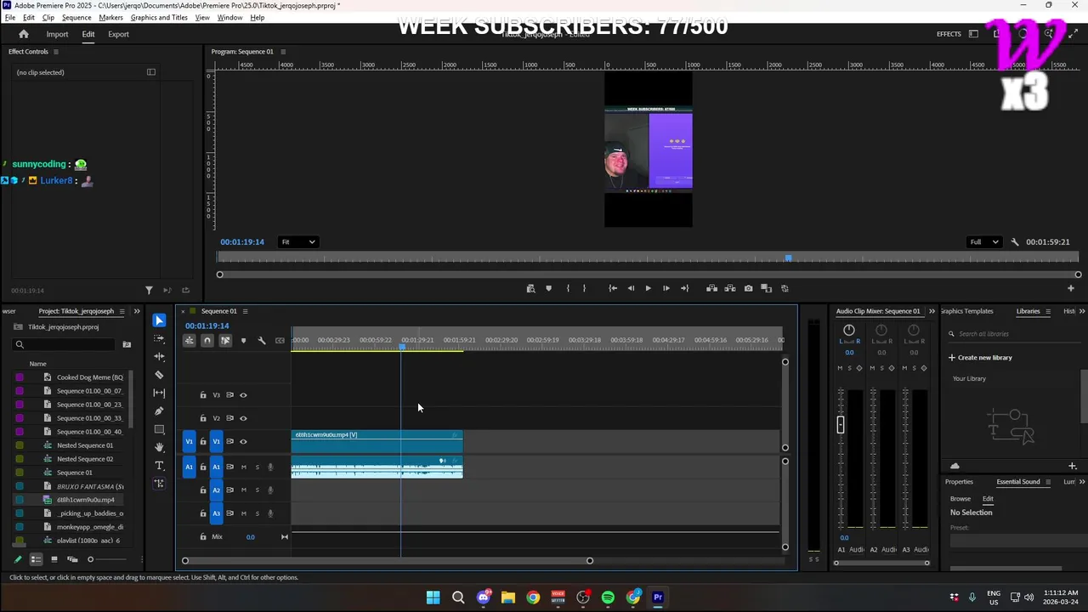Open Program Sequence 01 panel menu

click(283, 52)
